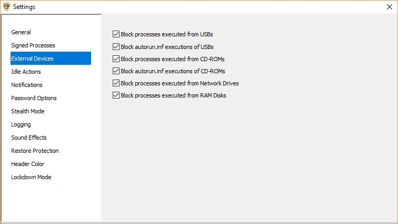Open Lockdown Mode settings
The width and height of the screenshot is (398, 224).
pos(31,177)
